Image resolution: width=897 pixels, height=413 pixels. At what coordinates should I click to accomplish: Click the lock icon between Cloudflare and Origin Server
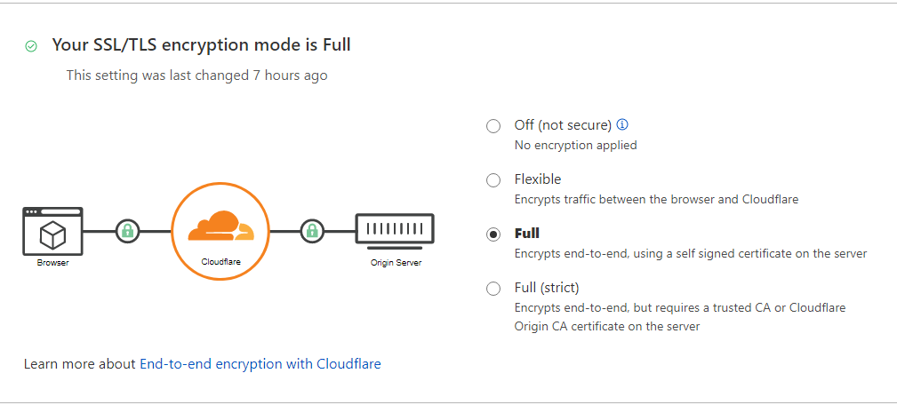[x=312, y=231]
